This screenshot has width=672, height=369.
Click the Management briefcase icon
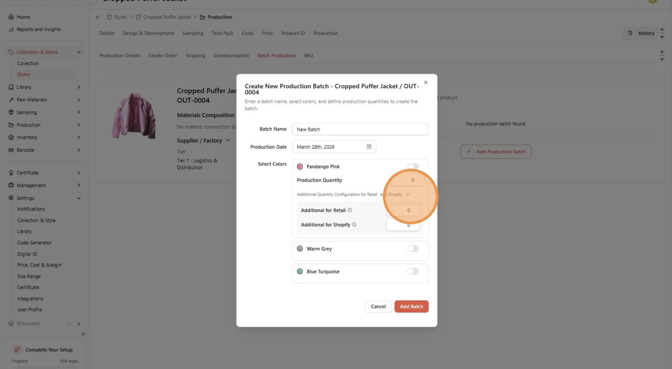coord(11,185)
